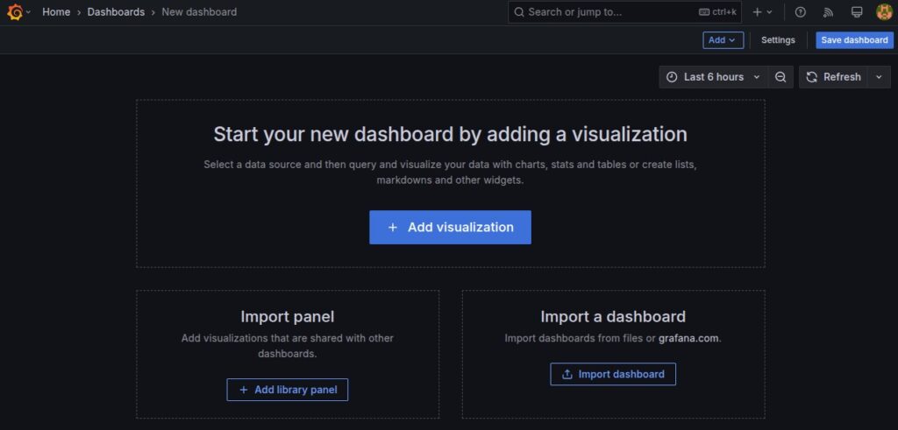Image resolution: width=898 pixels, height=430 pixels.
Task: Expand the refresh interval dropdown arrow
Action: pyautogui.click(x=880, y=77)
